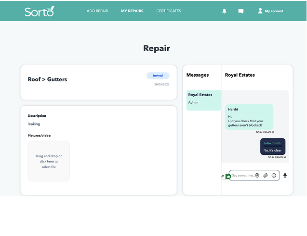Screen dimensions: 307x236
Task: Attach a file with the paperclip icon
Action: click(265, 176)
